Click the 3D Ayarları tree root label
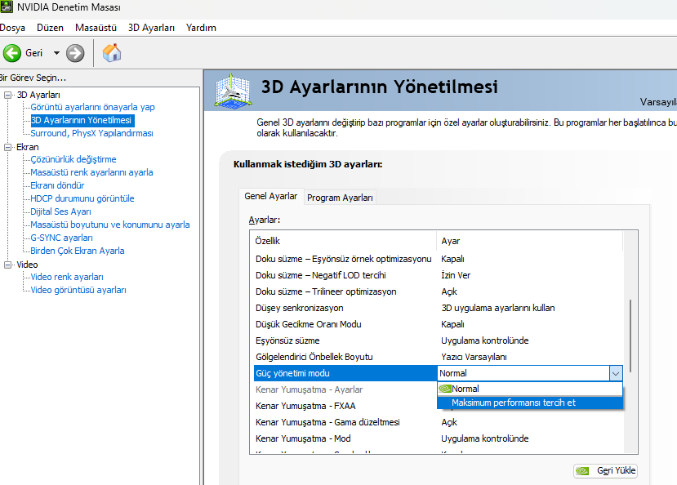The height and width of the screenshot is (485, 677). [38, 95]
